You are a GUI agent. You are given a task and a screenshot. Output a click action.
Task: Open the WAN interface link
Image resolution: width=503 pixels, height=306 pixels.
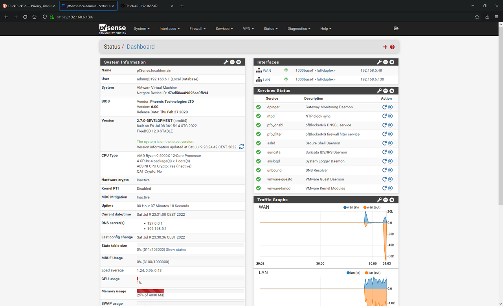267,71
